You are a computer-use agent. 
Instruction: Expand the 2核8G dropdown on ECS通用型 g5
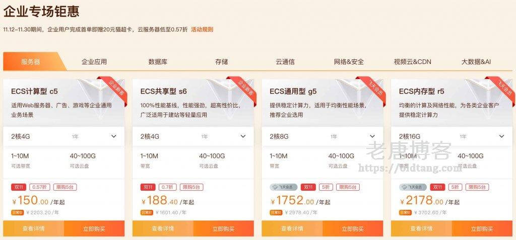[322, 136]
